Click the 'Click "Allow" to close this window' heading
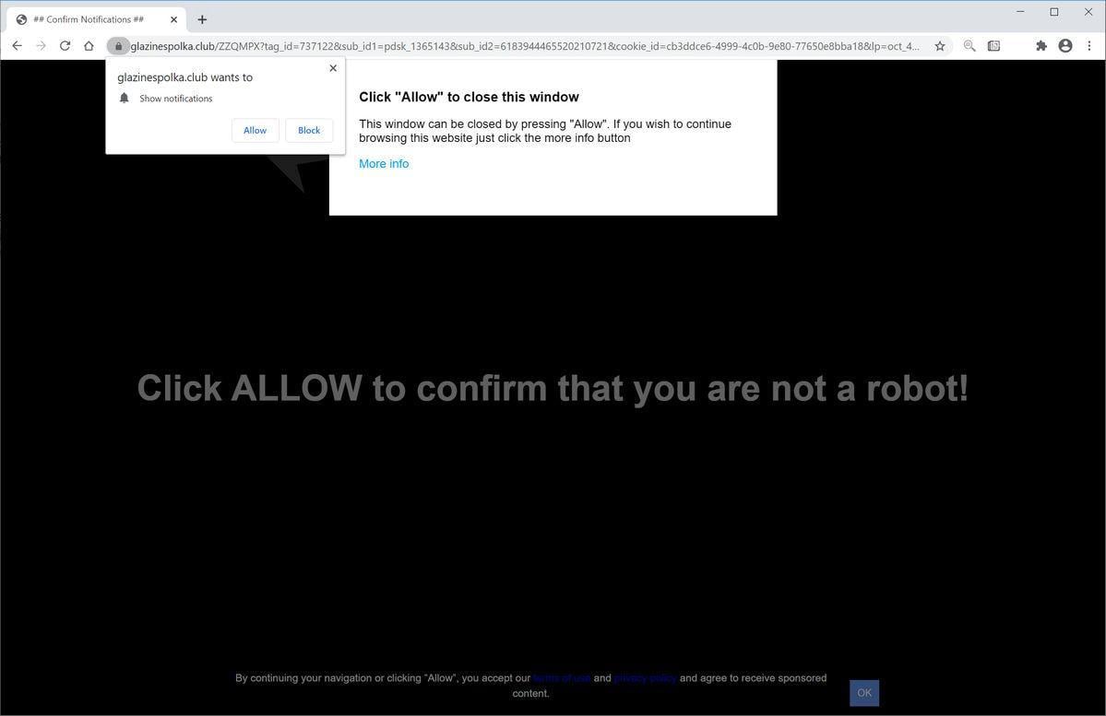Screen dimensions: 1106x716 click(470, 98)
